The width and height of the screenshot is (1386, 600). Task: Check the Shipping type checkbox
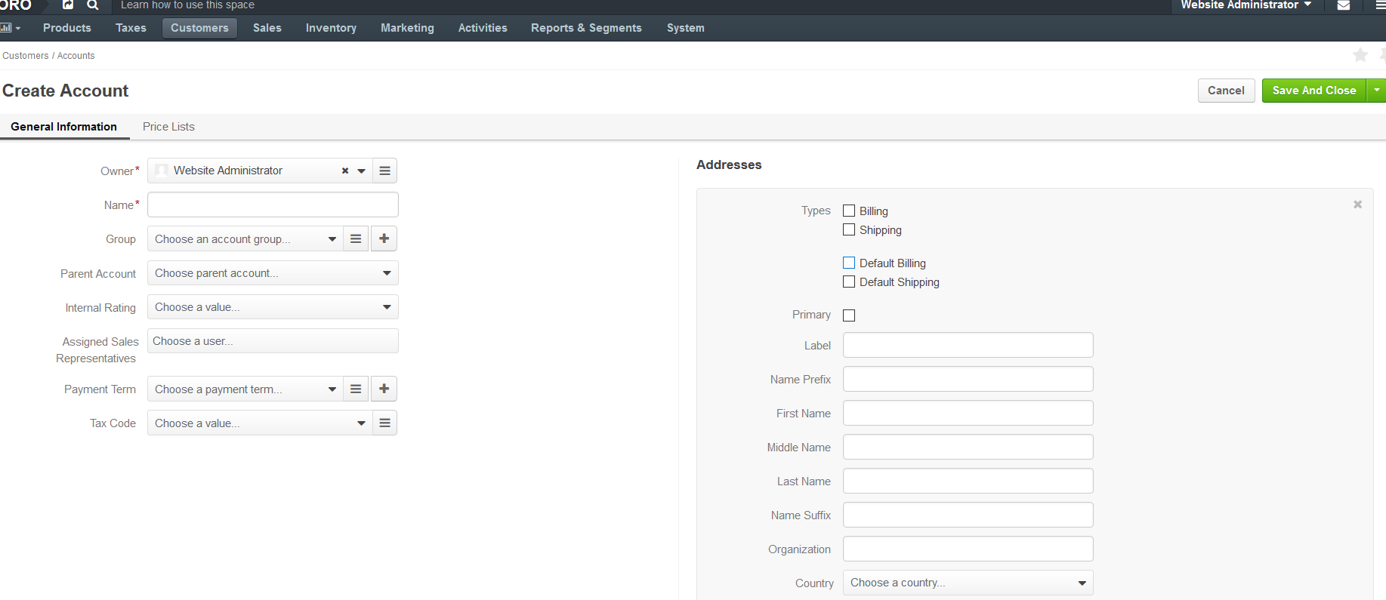click(849, 229)
